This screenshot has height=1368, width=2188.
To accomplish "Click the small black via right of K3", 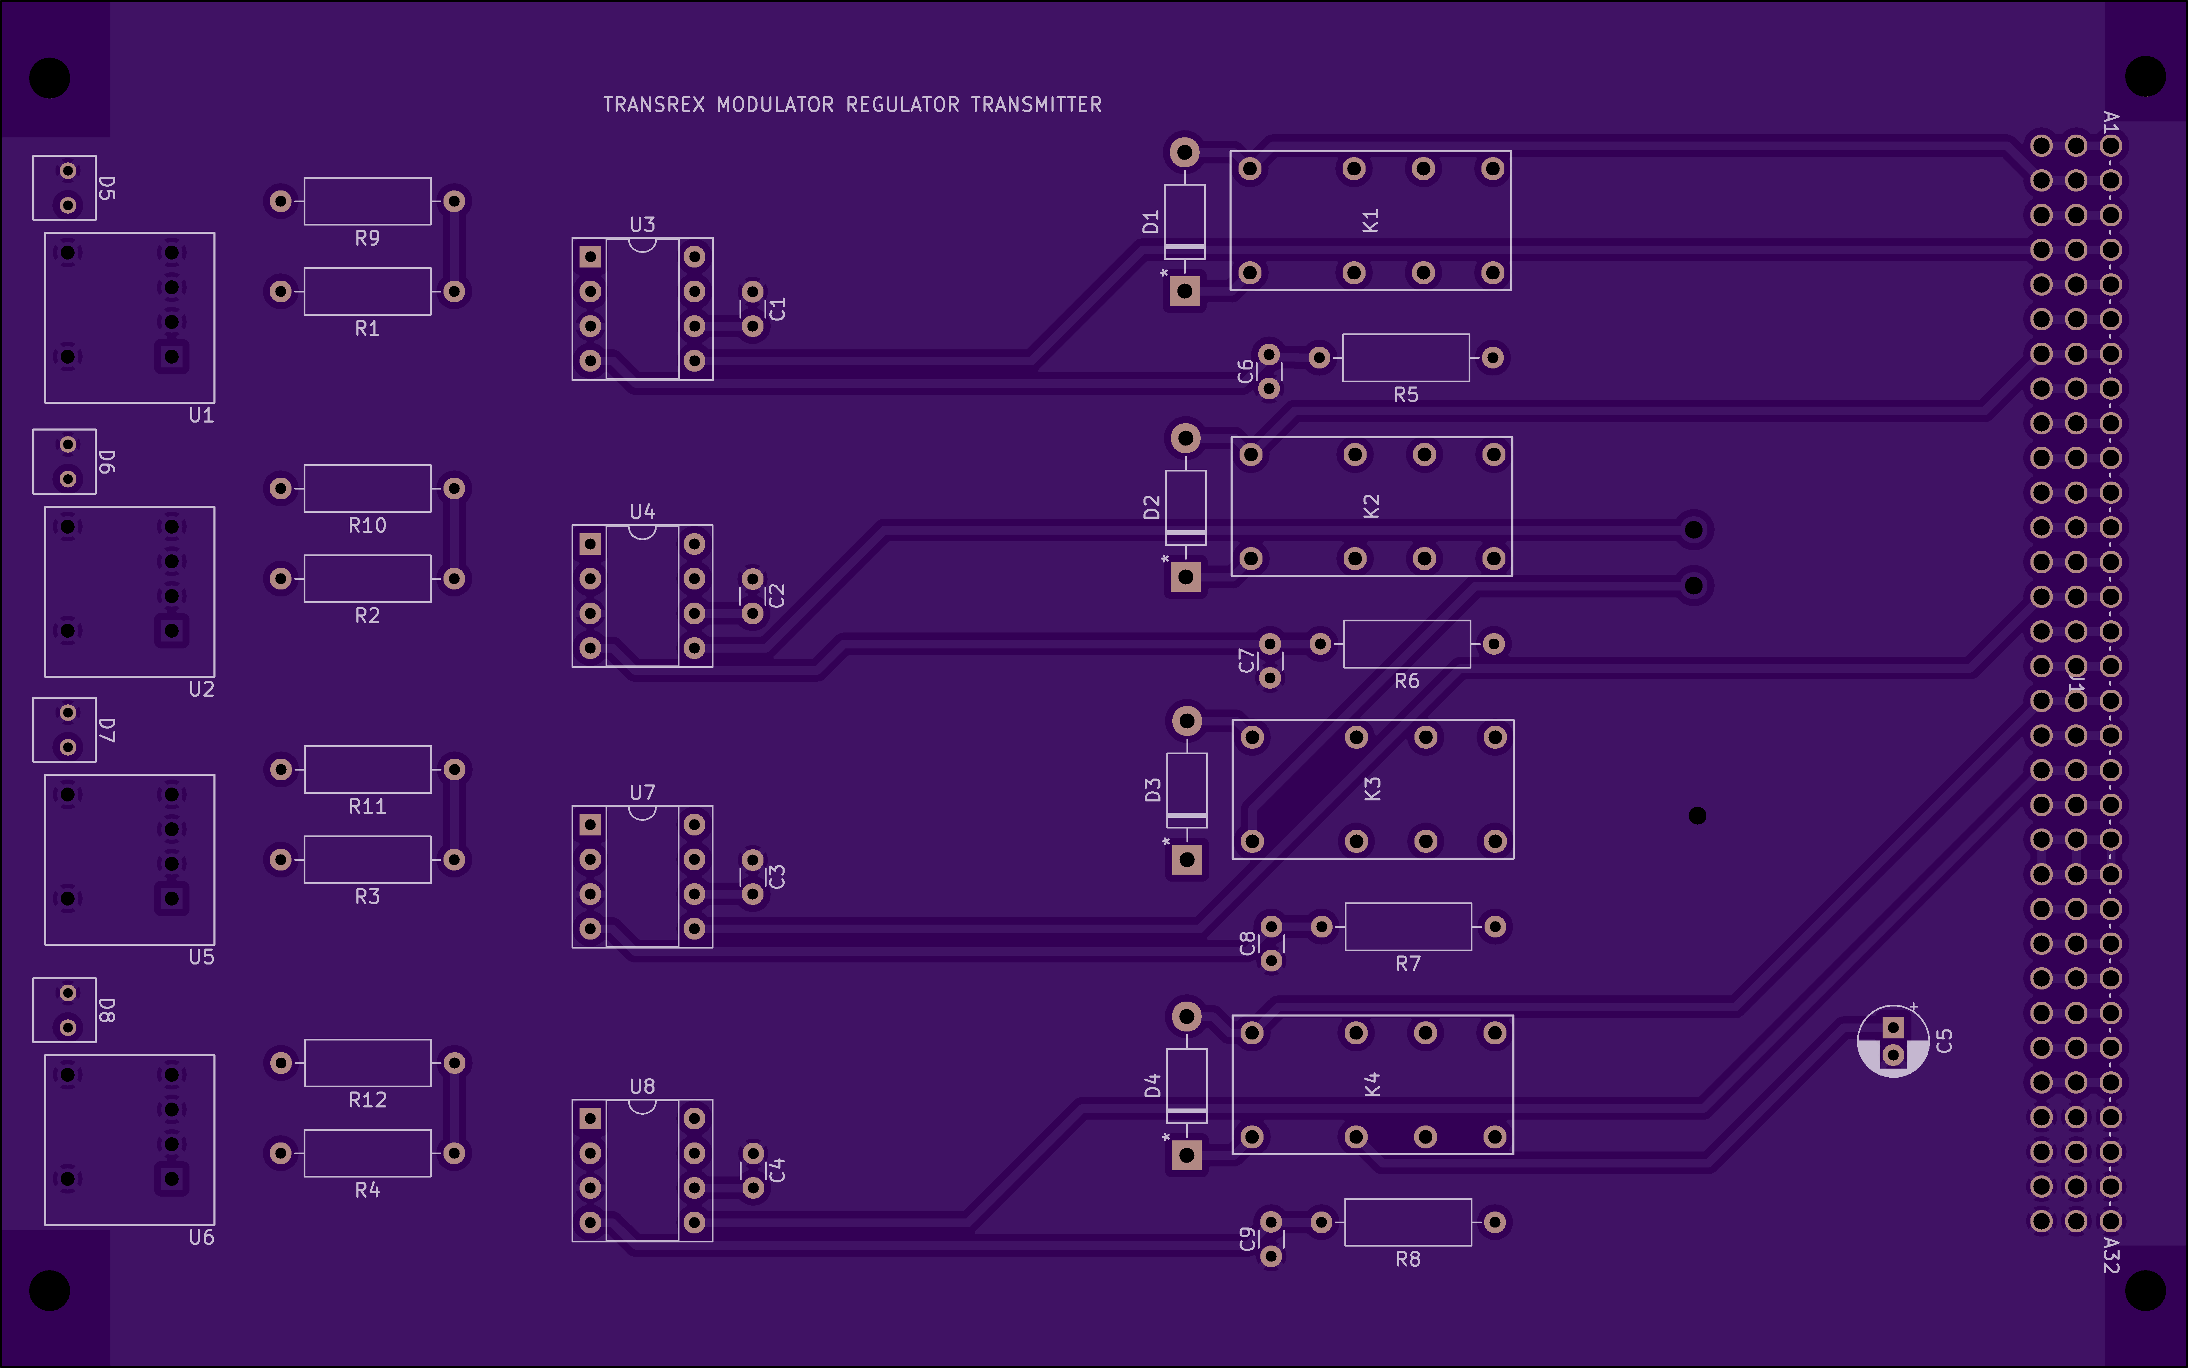I will point(1698,816).
